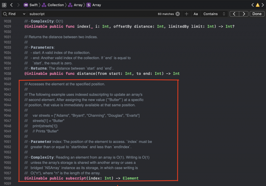Click Parameter index description on line 9051
Image resolution: width=266 pixels, height=186 pixels.
(88, 142)
